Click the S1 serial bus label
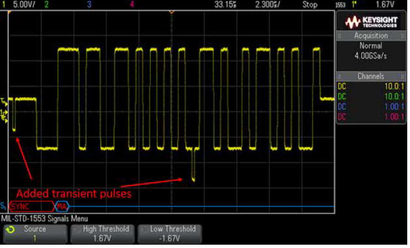The image size is (410, 248). point(3,206)
